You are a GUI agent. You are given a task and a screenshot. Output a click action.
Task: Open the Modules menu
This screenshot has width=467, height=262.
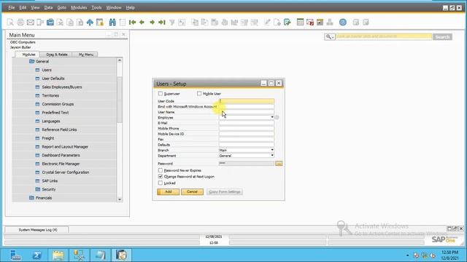79,7
